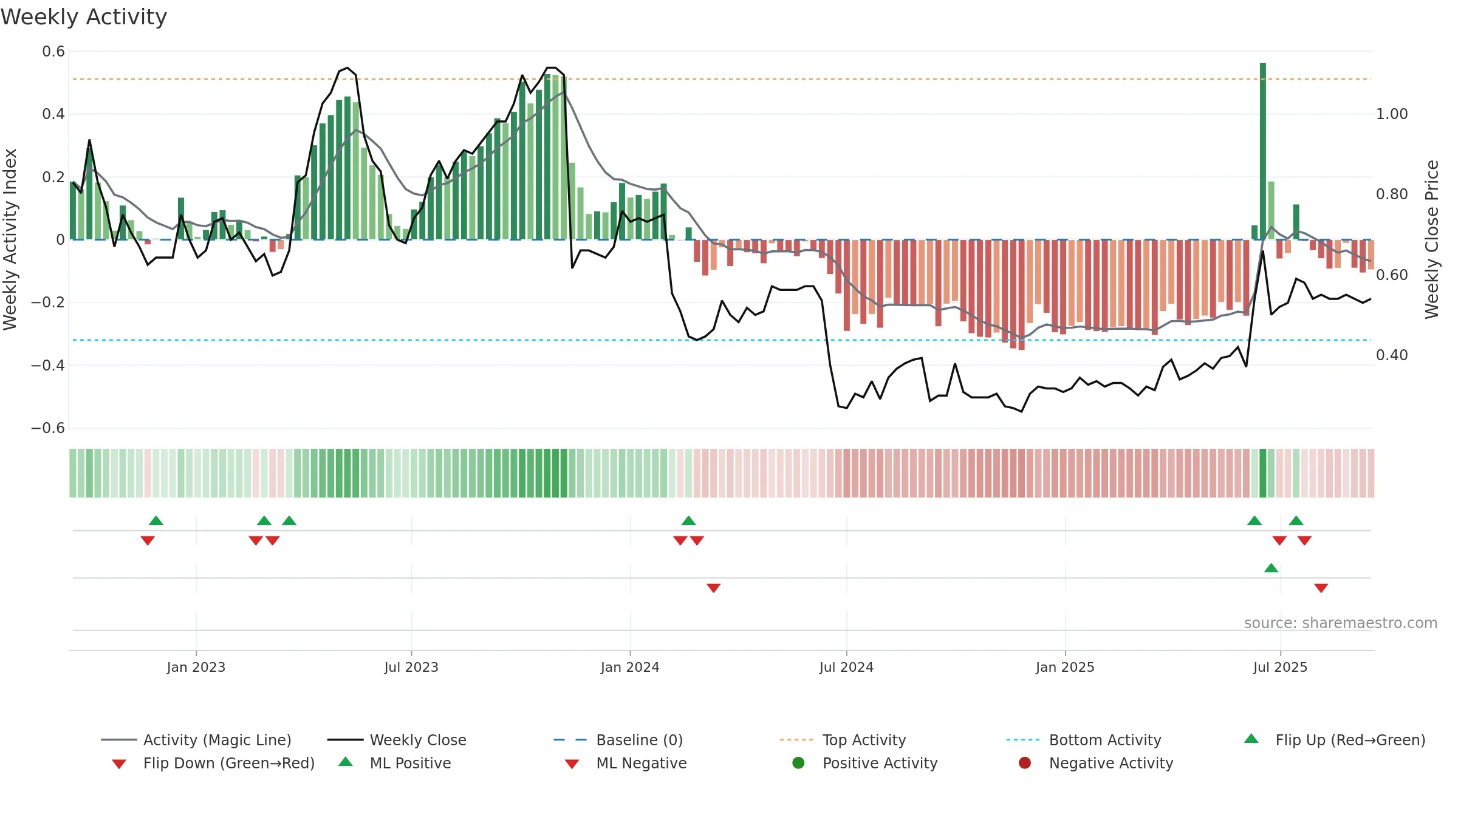Toggle the Bottom Activity legend entry
Viewport: 1458px width, 820px height.
(1084, 740)
